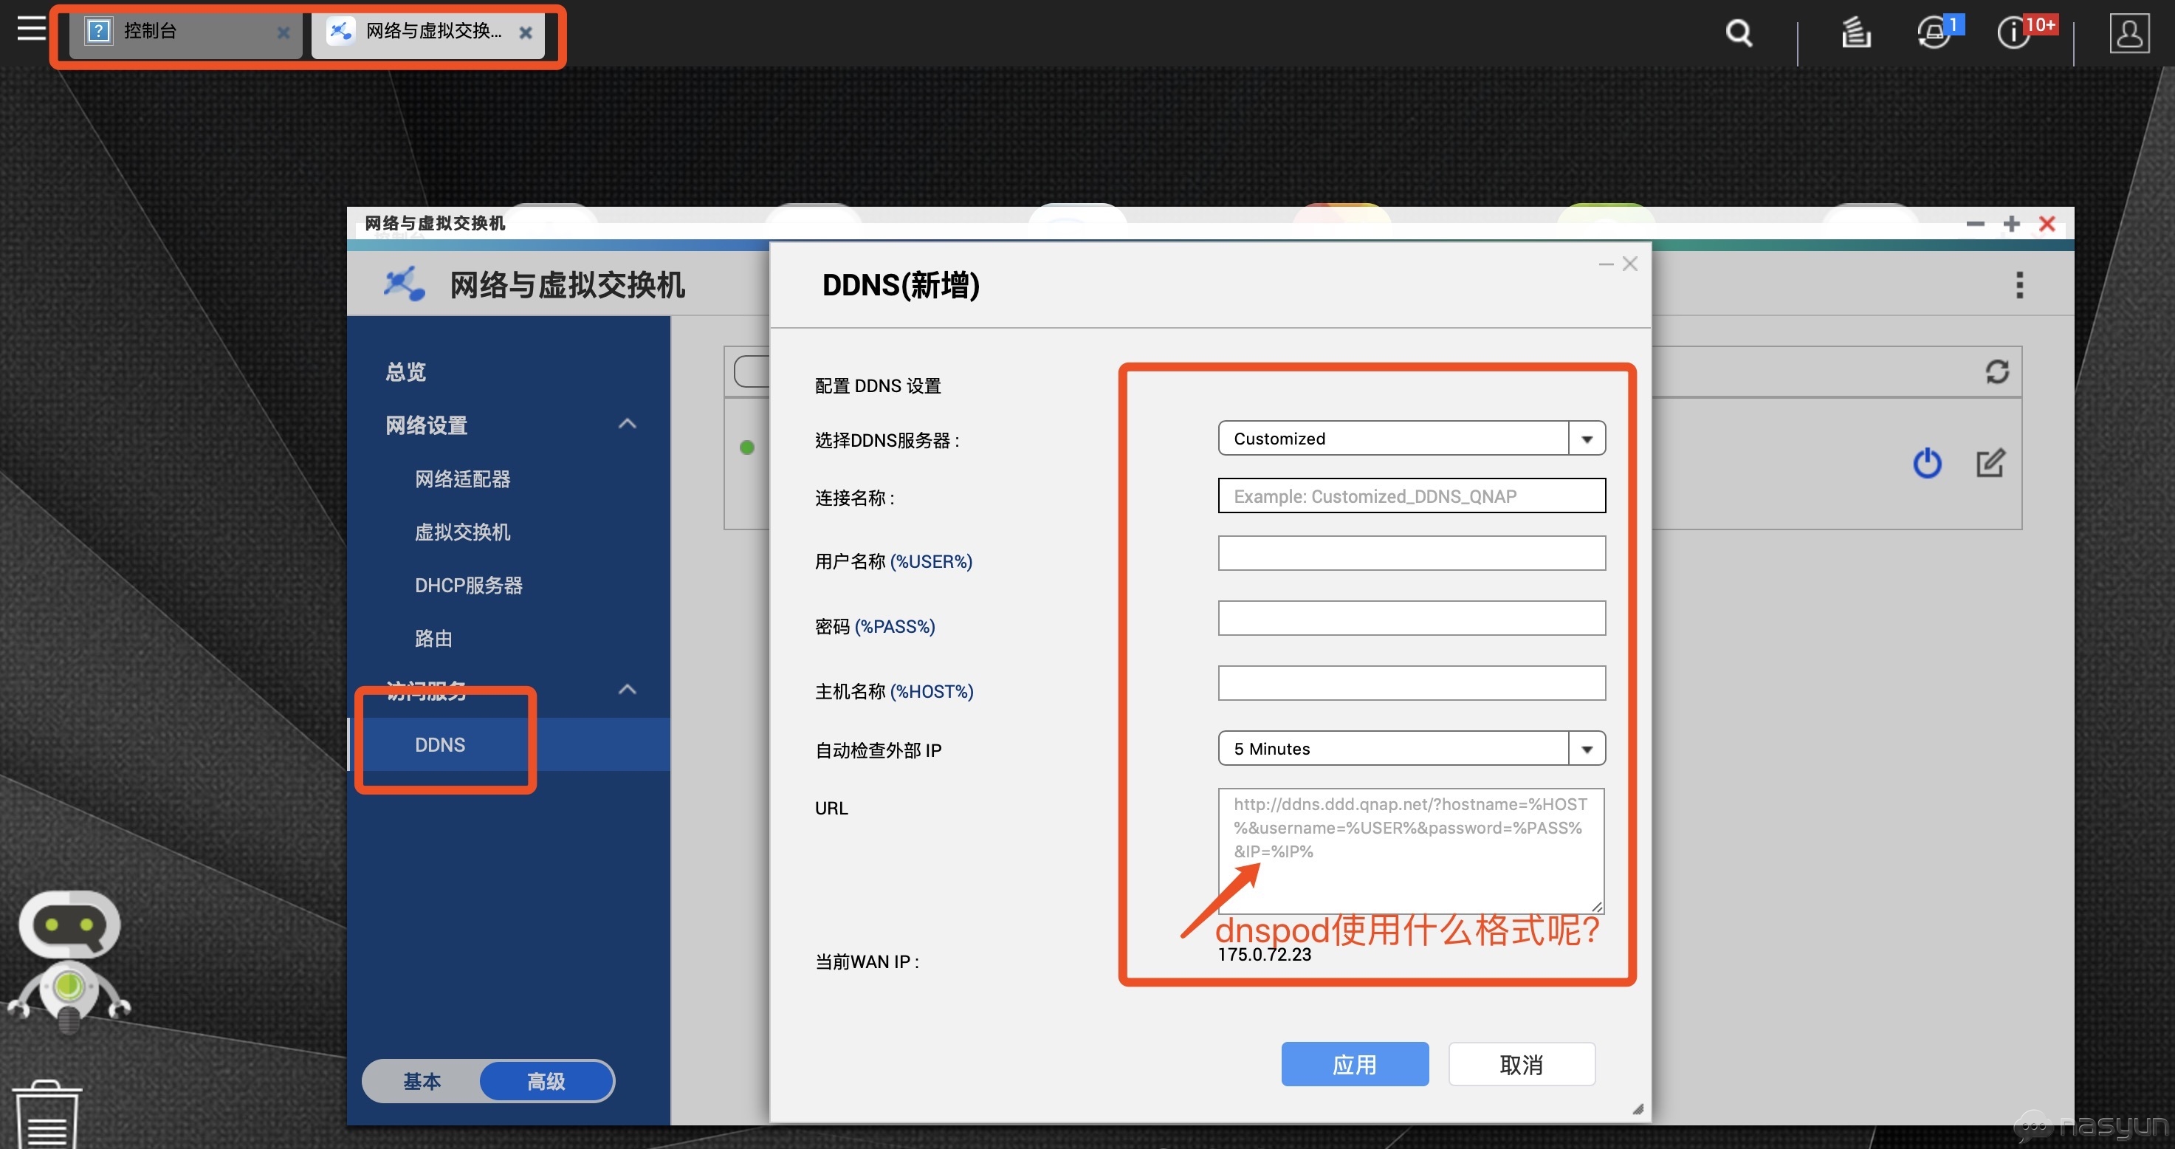Click the 密码 (%PASS%) input field
This screenshot has width=2175, height=1149.
point(1411,618)
